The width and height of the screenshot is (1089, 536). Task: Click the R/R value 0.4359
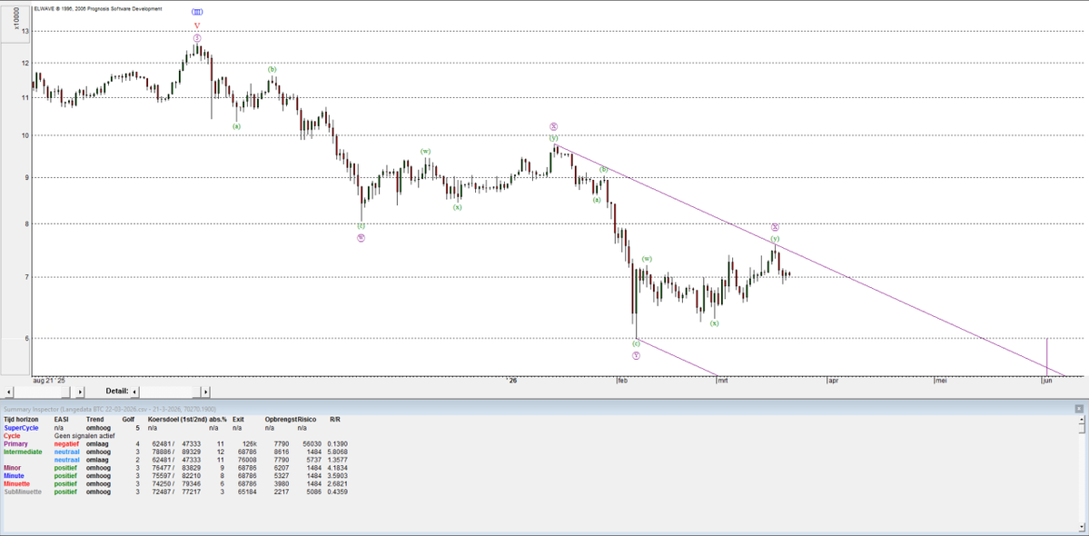(x=338, y=491)
